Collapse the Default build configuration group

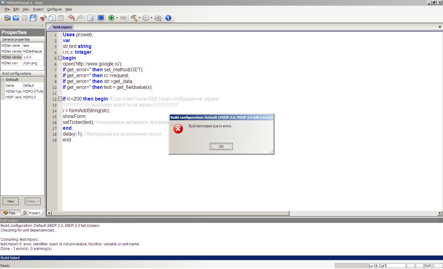(x=3, y=80)
